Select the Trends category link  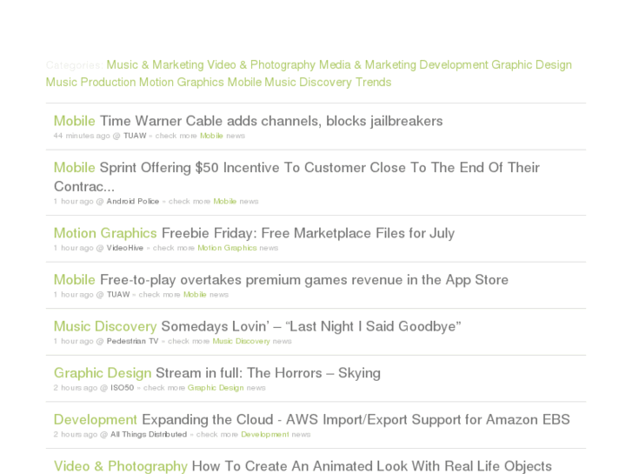coord(373,83)
